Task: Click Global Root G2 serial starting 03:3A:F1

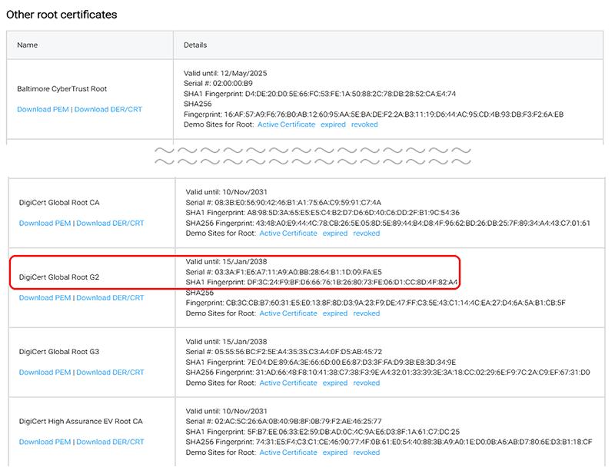Action: pos(284,272)
